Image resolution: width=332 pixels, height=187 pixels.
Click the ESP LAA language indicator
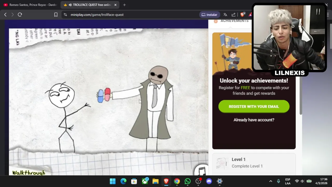coord(288,181)
